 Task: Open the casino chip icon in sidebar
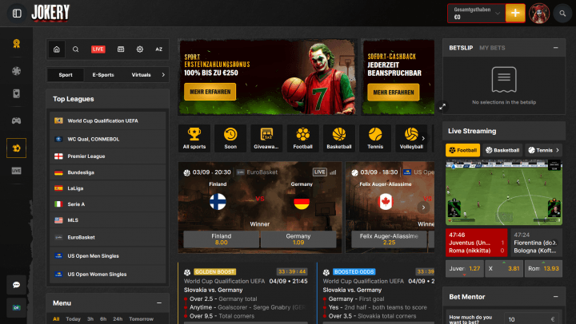pyautogui.click(x=16, y=71)
